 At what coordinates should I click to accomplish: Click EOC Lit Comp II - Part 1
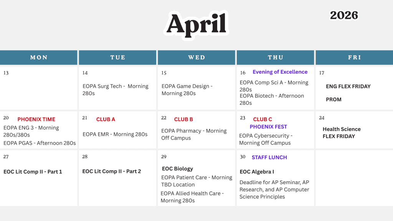point(33,172)
